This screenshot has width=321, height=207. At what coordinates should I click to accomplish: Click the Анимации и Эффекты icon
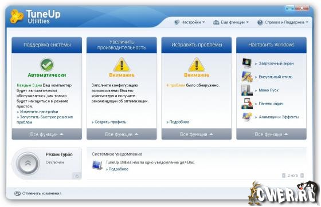click(x=247, y=117)
